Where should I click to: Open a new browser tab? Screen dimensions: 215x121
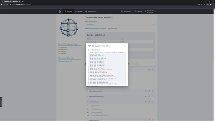tap(23, 1)
